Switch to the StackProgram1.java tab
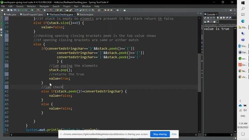249x140 pixels. coord(32,14)
